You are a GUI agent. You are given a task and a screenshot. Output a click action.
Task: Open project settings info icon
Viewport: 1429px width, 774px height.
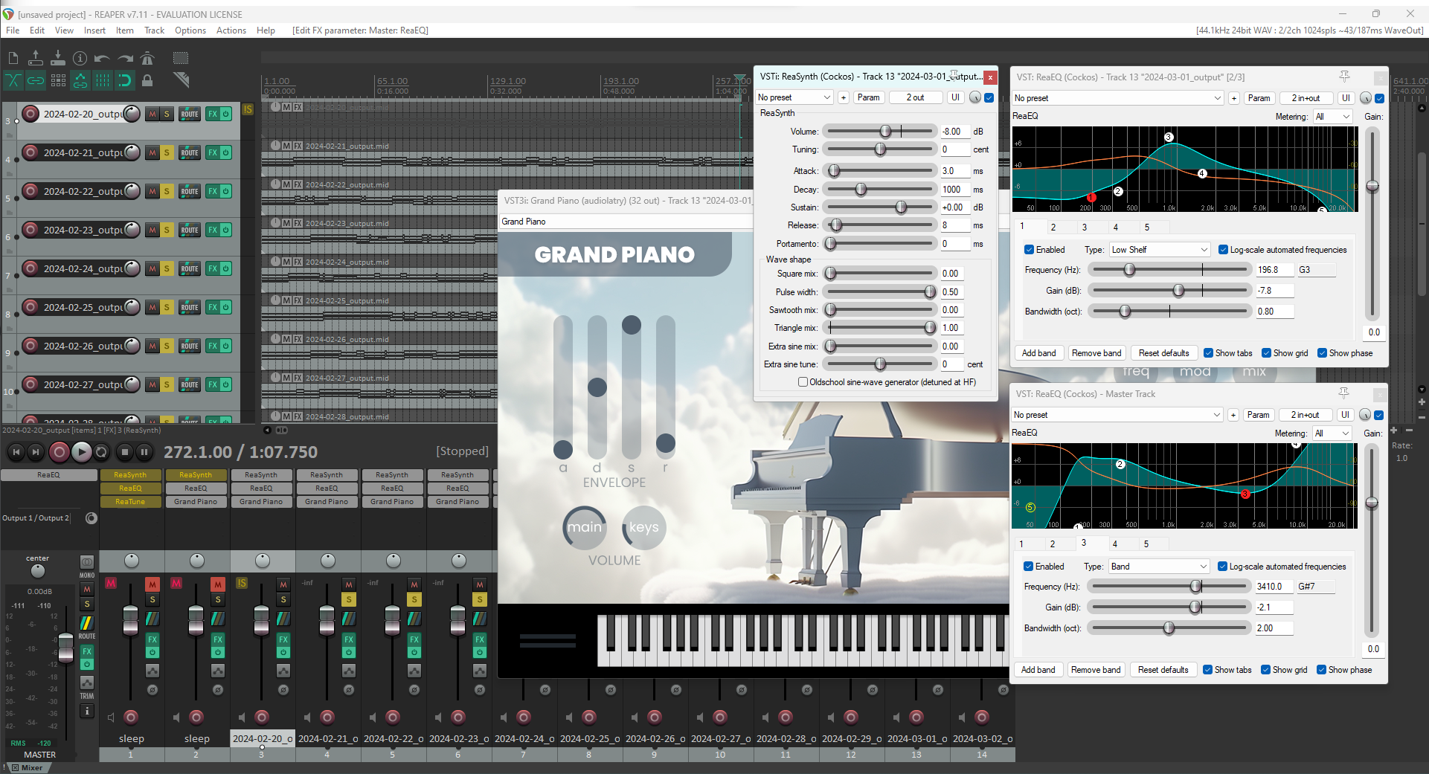coord(80,58)
